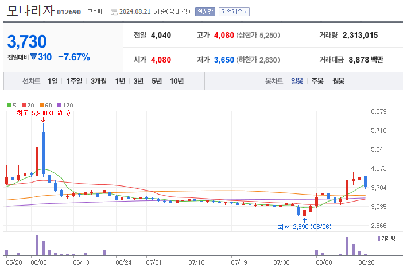This screenshot has height=275, width=403.
Task: Click the -7.67% change value
Action: click(x=74, y=57)
